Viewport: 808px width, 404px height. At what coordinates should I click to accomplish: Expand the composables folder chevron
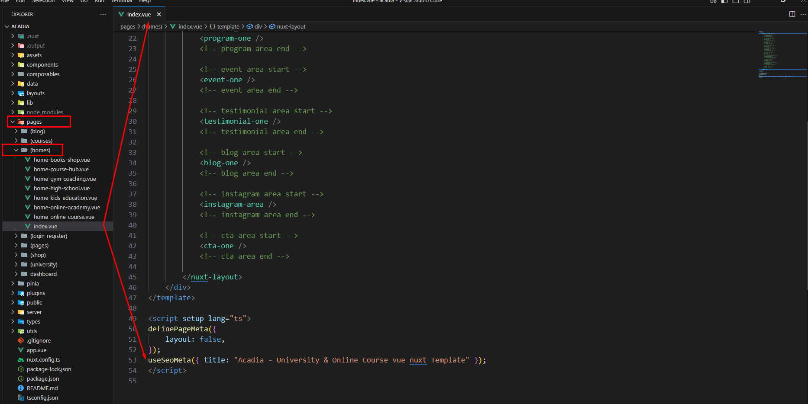tap(13, 74)
